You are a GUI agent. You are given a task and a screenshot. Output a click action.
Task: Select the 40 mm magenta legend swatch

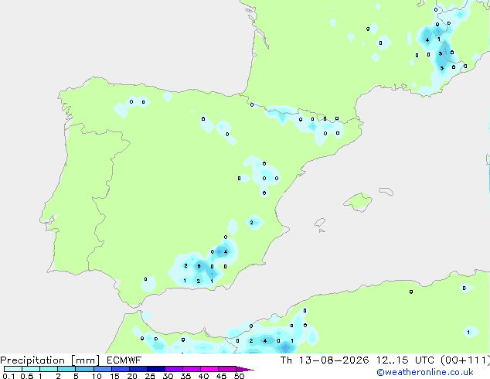coord(209,369)
